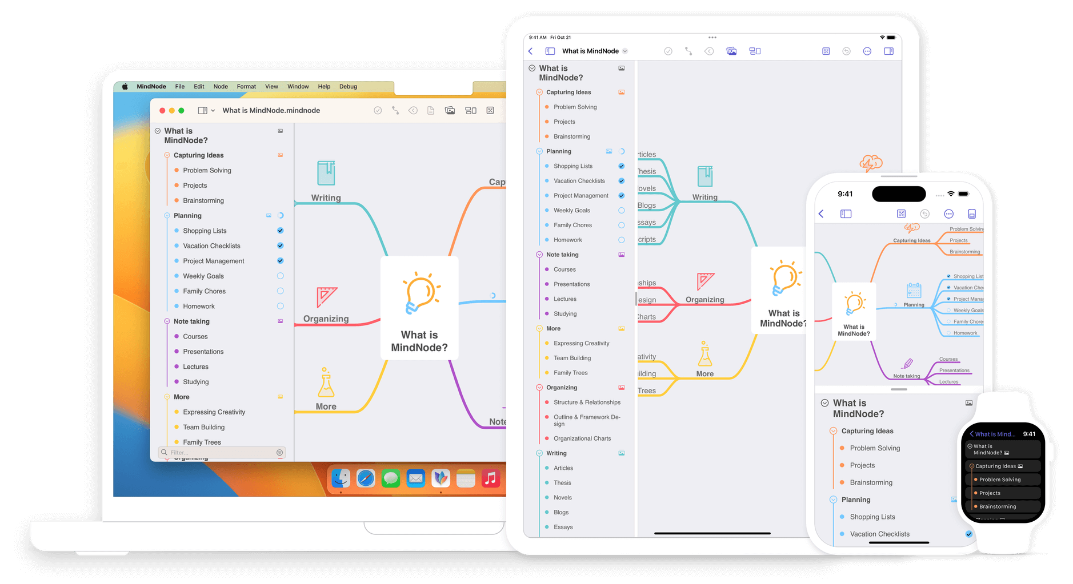Tap the inspector icon on the iPhone toolbar
The width and height of the screenshot is (1073, 584).
tap(972, 214)
